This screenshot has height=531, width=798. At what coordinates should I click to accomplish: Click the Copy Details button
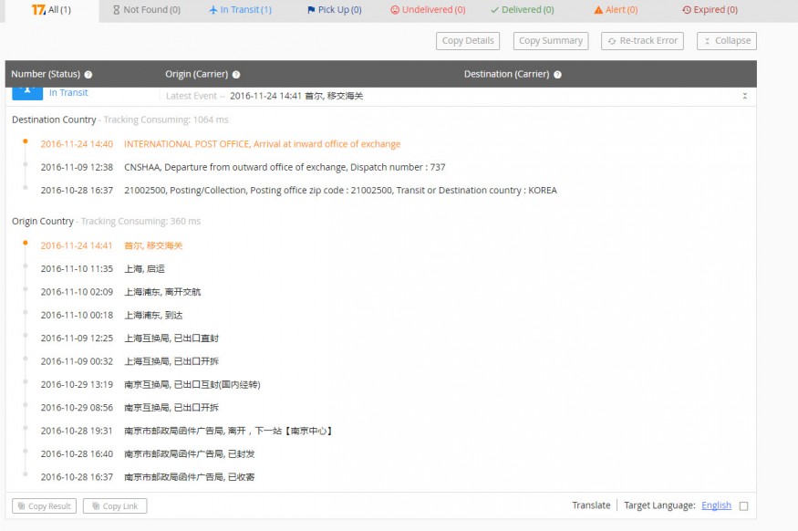click(x=468, y=41)
